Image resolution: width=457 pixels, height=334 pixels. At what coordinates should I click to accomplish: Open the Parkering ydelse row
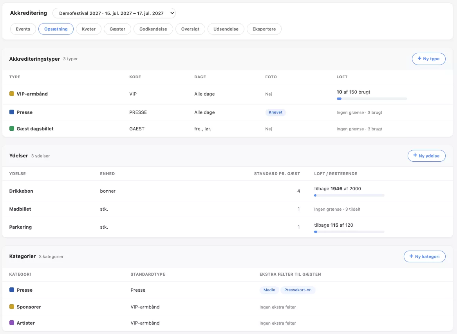[228, 227]
